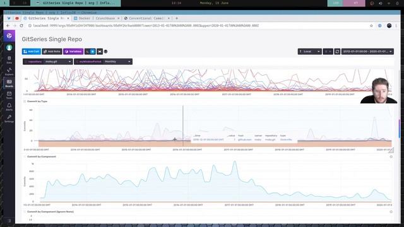Click the Commit by Component cell title

tap(42, 156)
